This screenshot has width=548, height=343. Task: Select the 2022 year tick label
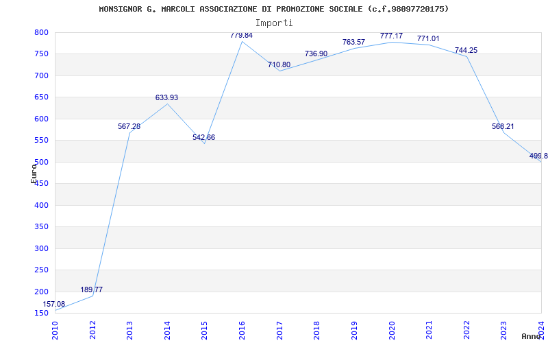tap(466, 330)
